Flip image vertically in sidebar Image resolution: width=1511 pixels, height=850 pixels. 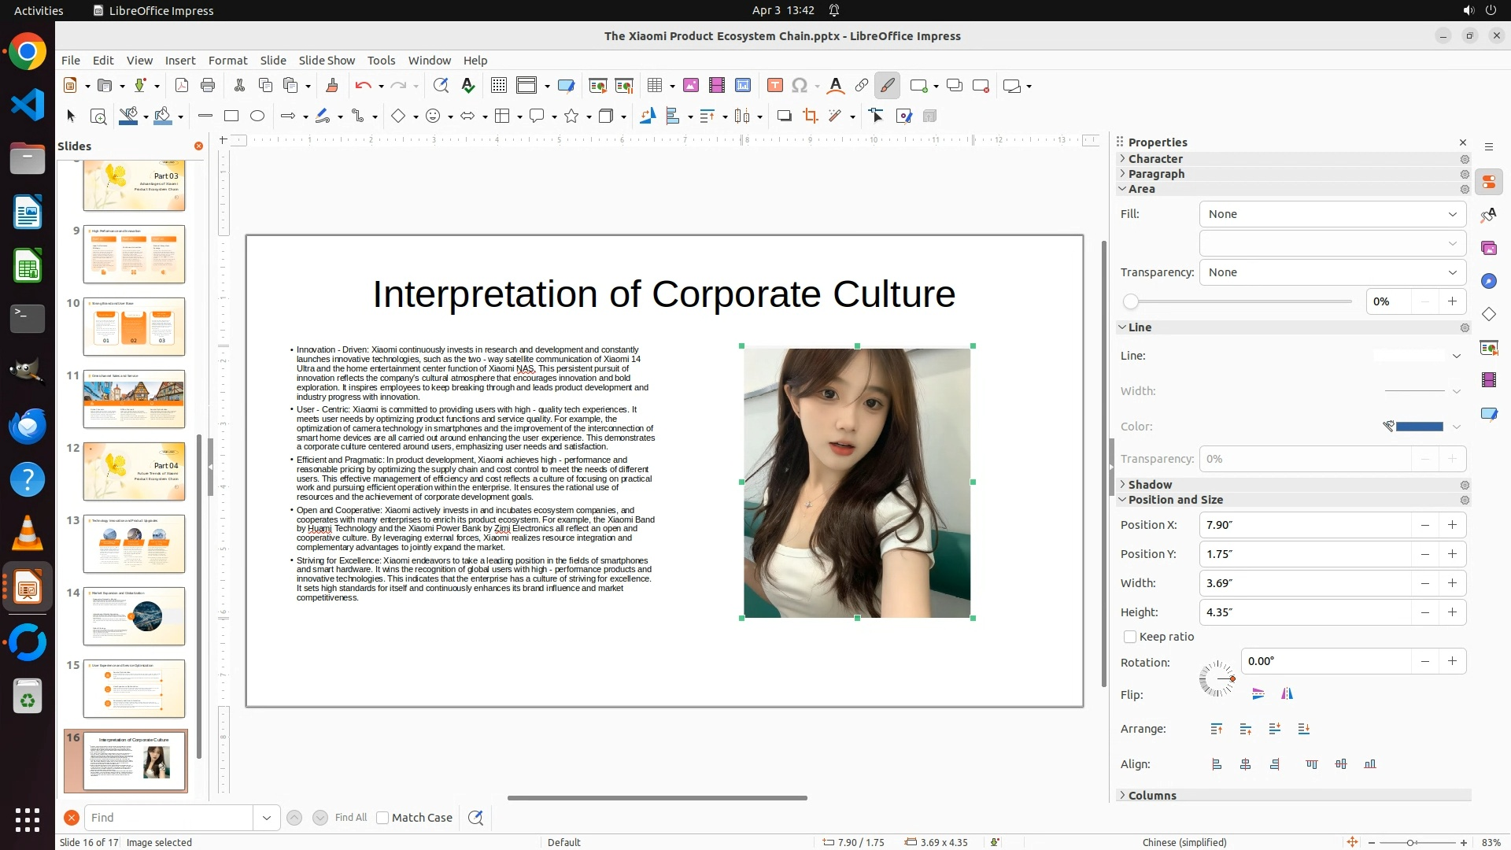coord(1258,694)
